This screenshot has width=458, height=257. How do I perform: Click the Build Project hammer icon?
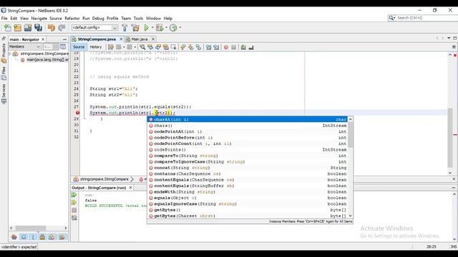(x=125, y=28)
